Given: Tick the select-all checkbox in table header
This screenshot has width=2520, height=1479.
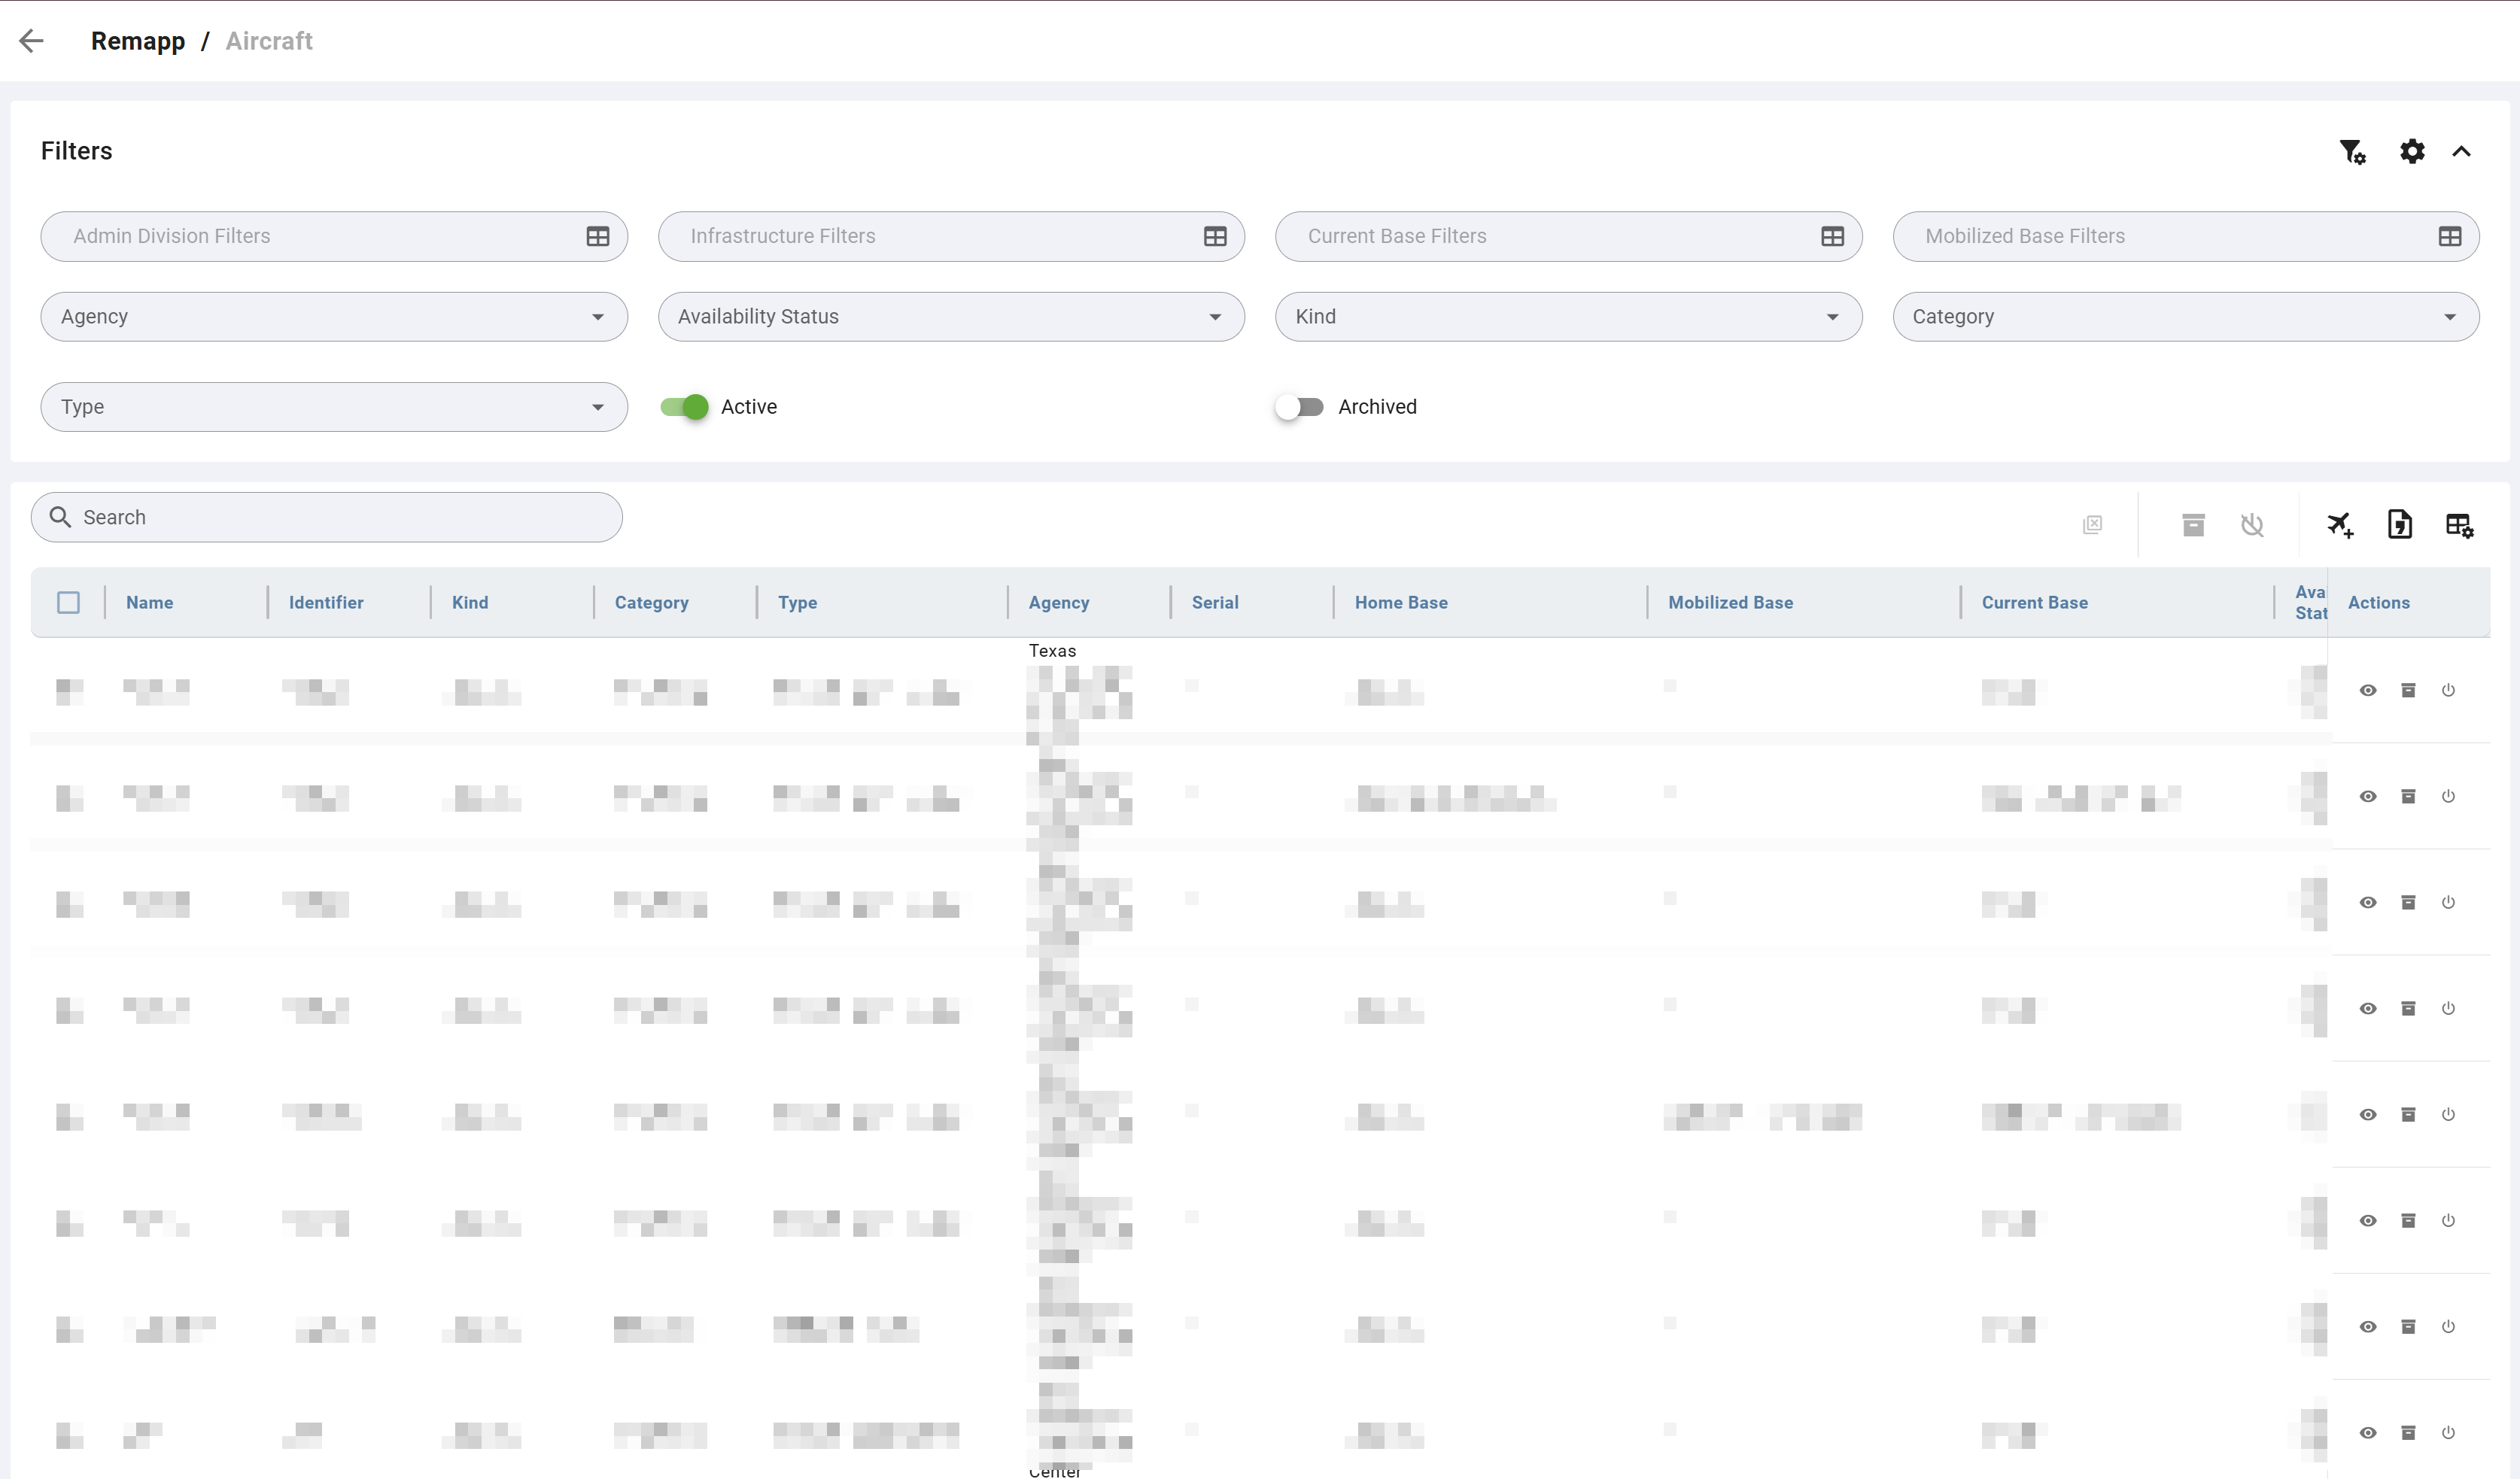Looking at the screenshot, I should (x=68, y=602).
